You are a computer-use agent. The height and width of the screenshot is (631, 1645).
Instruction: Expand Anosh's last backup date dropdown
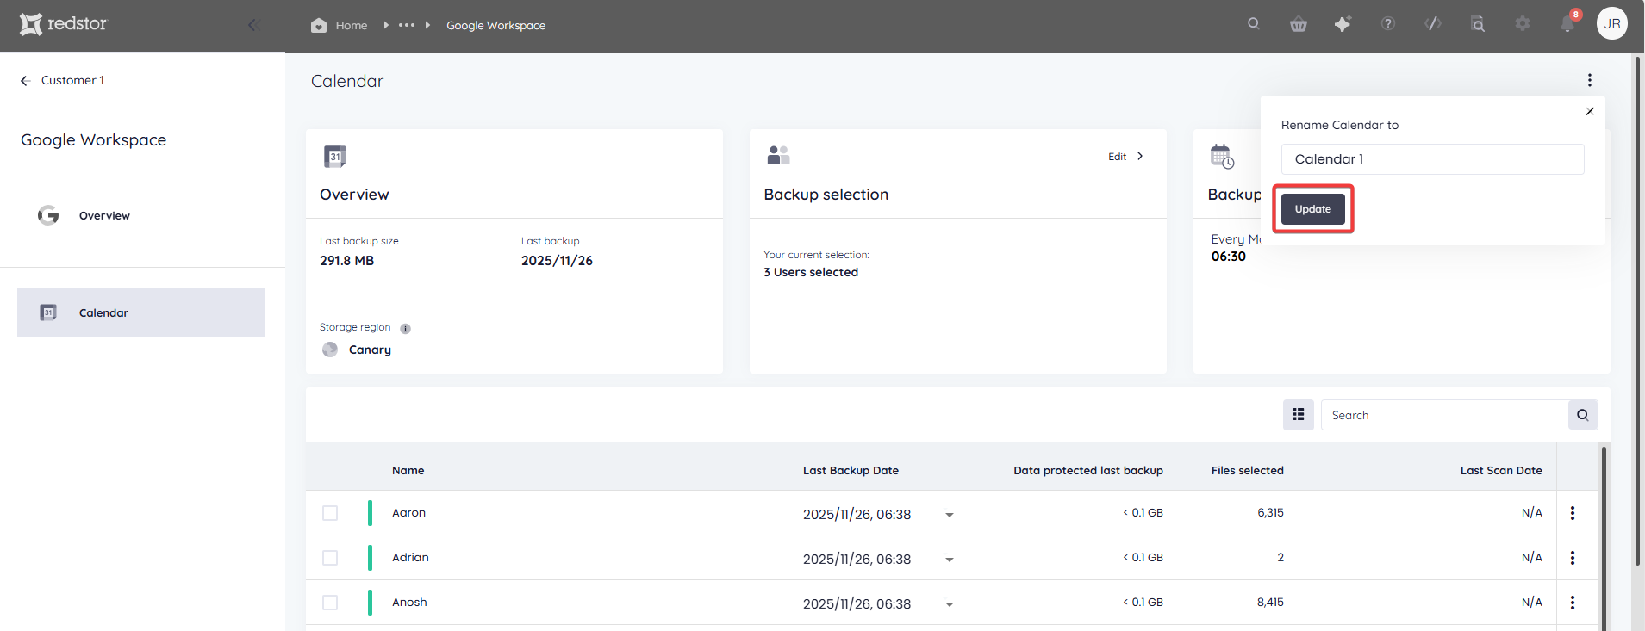point(949,604)
